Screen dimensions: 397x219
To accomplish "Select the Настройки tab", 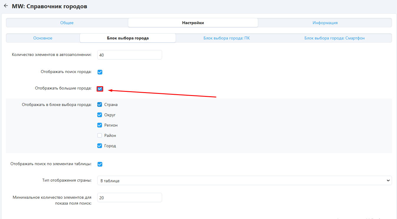I will [x=193, y=23].
